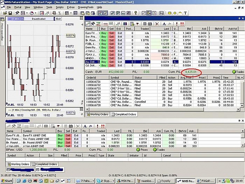The image size is (245, 184).
Task: Click Buy for FDAX in upper table
Action: [104, 55]
